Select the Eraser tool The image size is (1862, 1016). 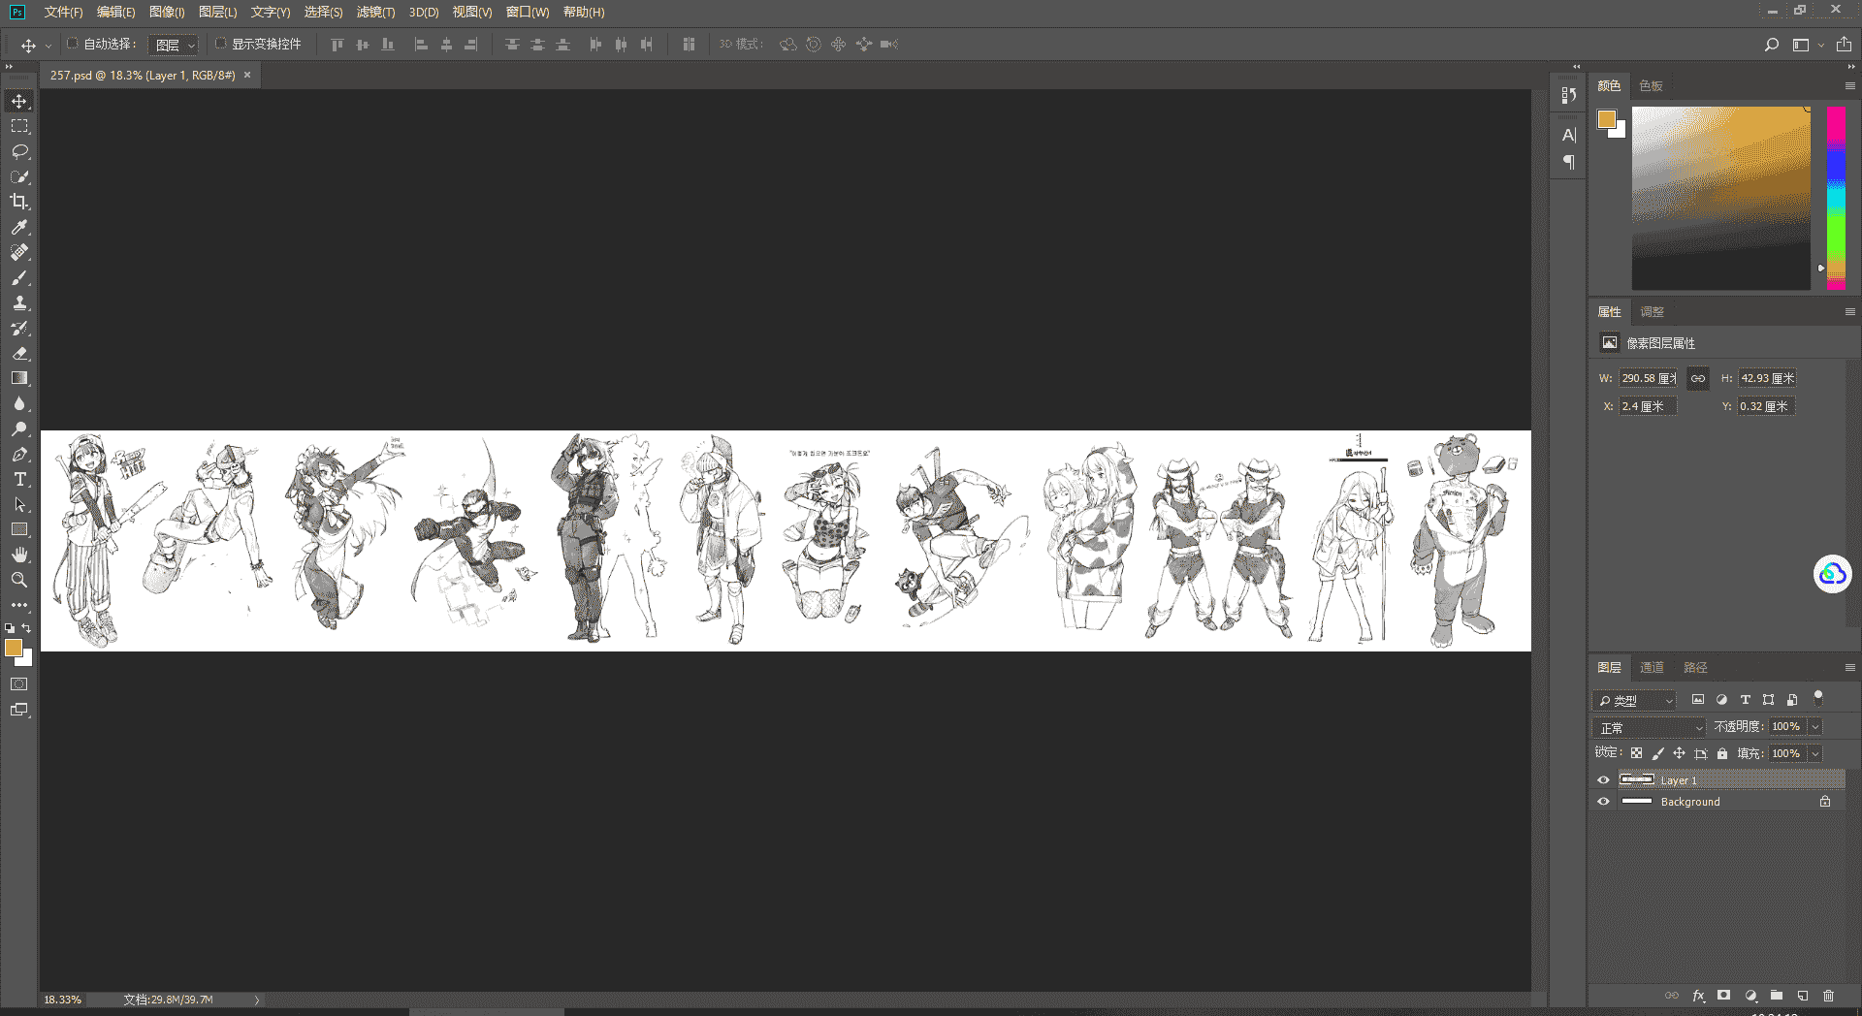19,353
